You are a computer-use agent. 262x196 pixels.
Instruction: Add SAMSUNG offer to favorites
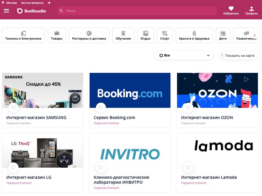13,108
